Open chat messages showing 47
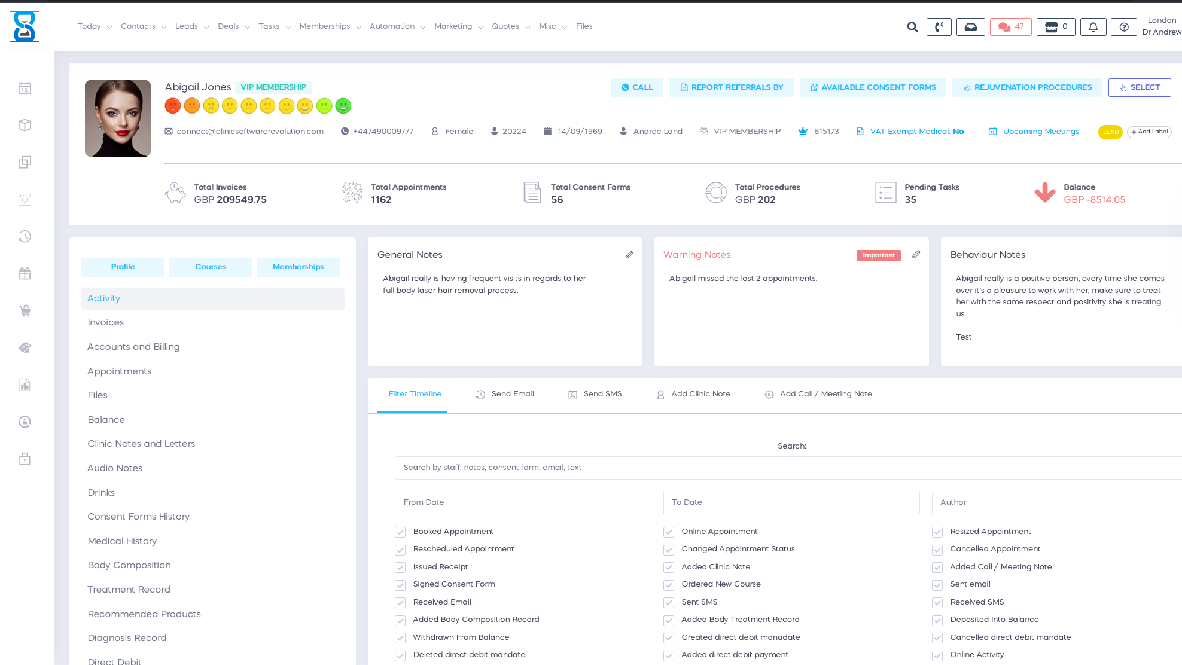This screenshot has width=1182, height=665. pyautogui.click(x=1011, y=27)
